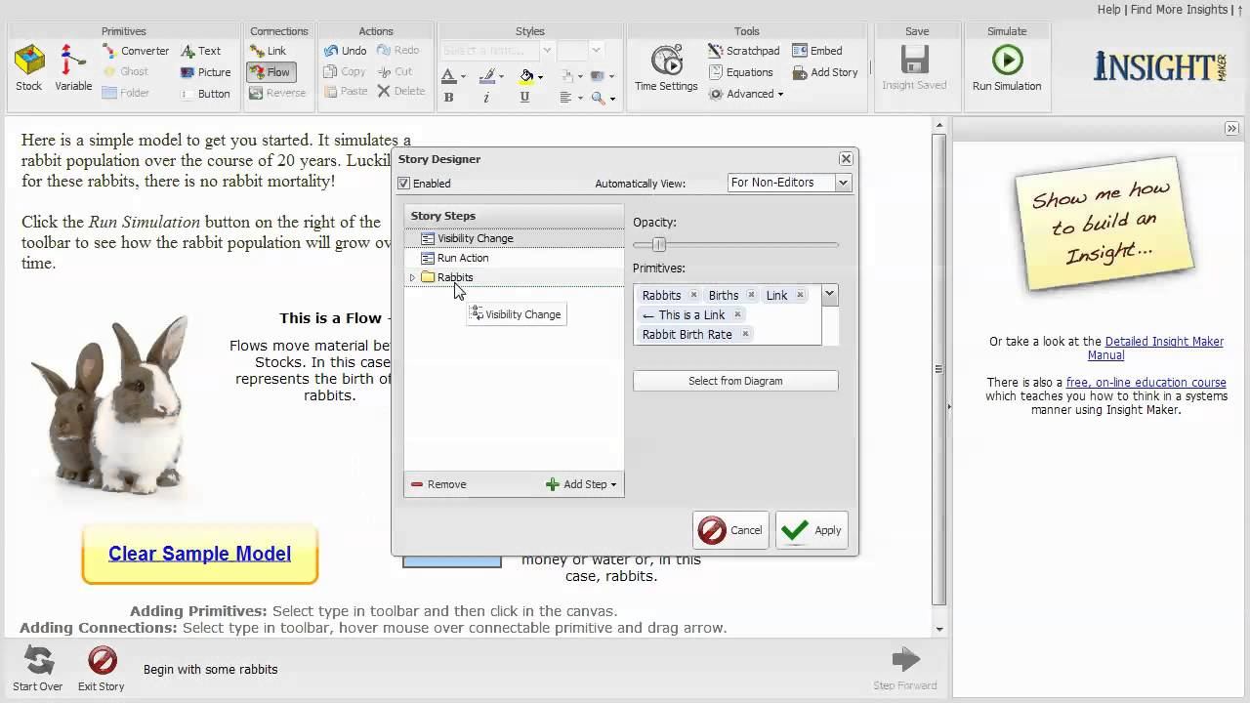Open the fill color dropdown
The width and height of the screenshot is (1250, 703).
click(x=532, y=76)
